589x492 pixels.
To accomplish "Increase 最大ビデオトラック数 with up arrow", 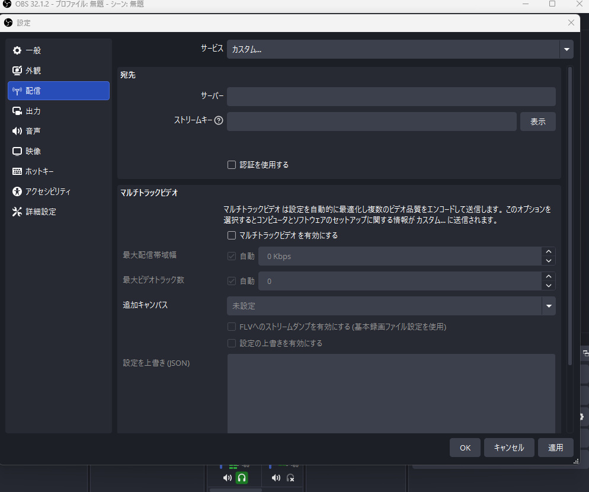I will (x=549, y=276).
